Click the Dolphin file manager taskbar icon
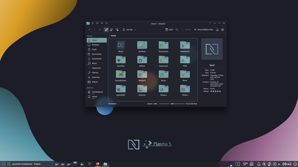The width and height of the screenshot is (298, 167). click(105, 164)
